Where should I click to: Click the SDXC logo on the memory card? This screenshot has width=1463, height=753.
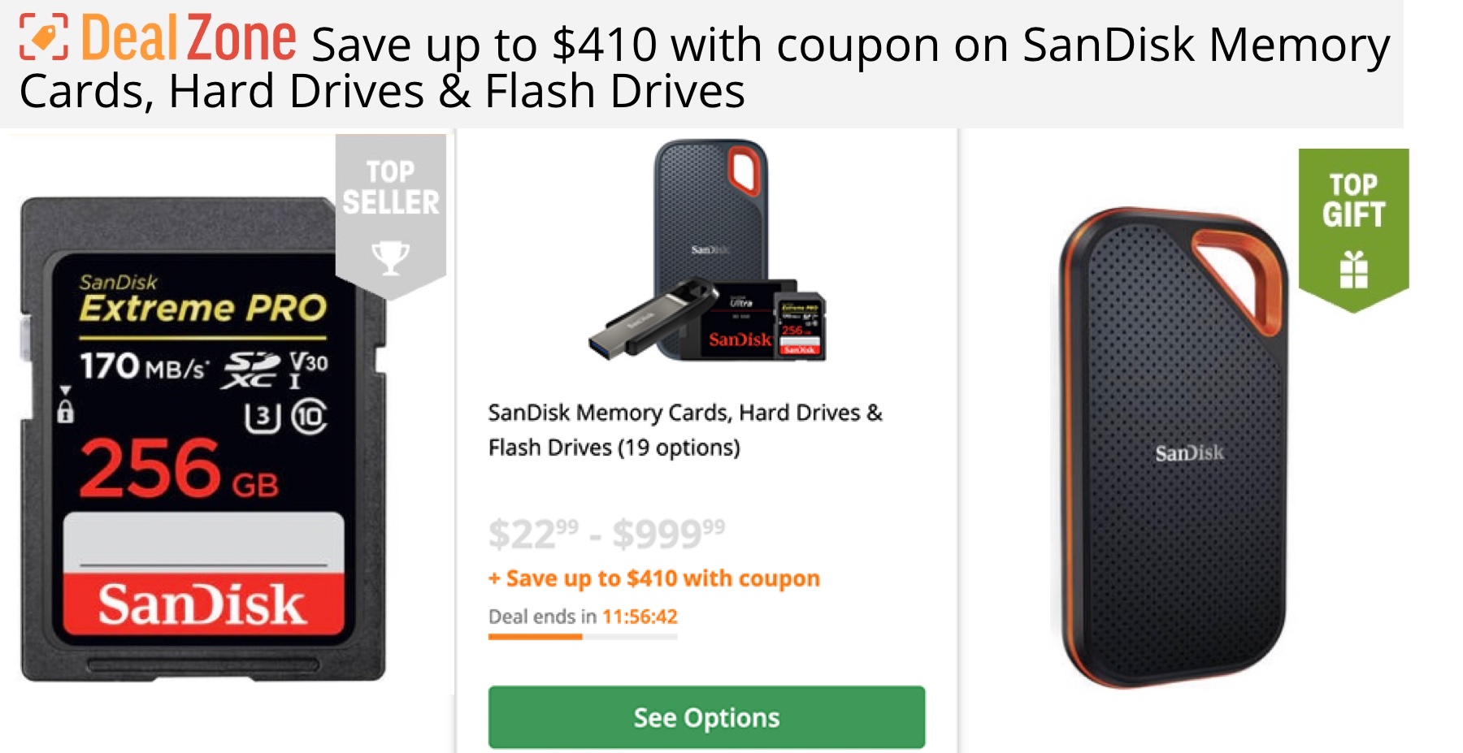pos(251,370)
